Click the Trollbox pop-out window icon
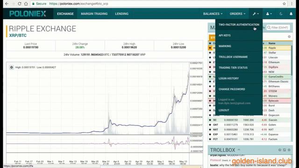Screen dimensions: 299x168 285,150
